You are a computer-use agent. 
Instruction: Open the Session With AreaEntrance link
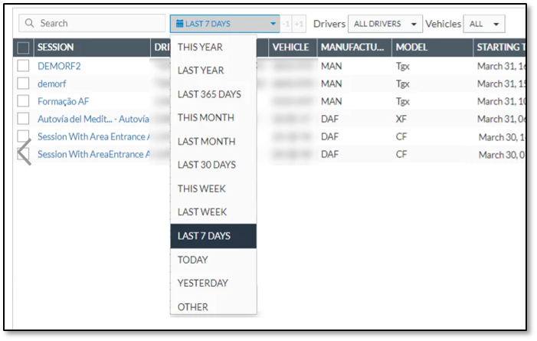[93, 154]
